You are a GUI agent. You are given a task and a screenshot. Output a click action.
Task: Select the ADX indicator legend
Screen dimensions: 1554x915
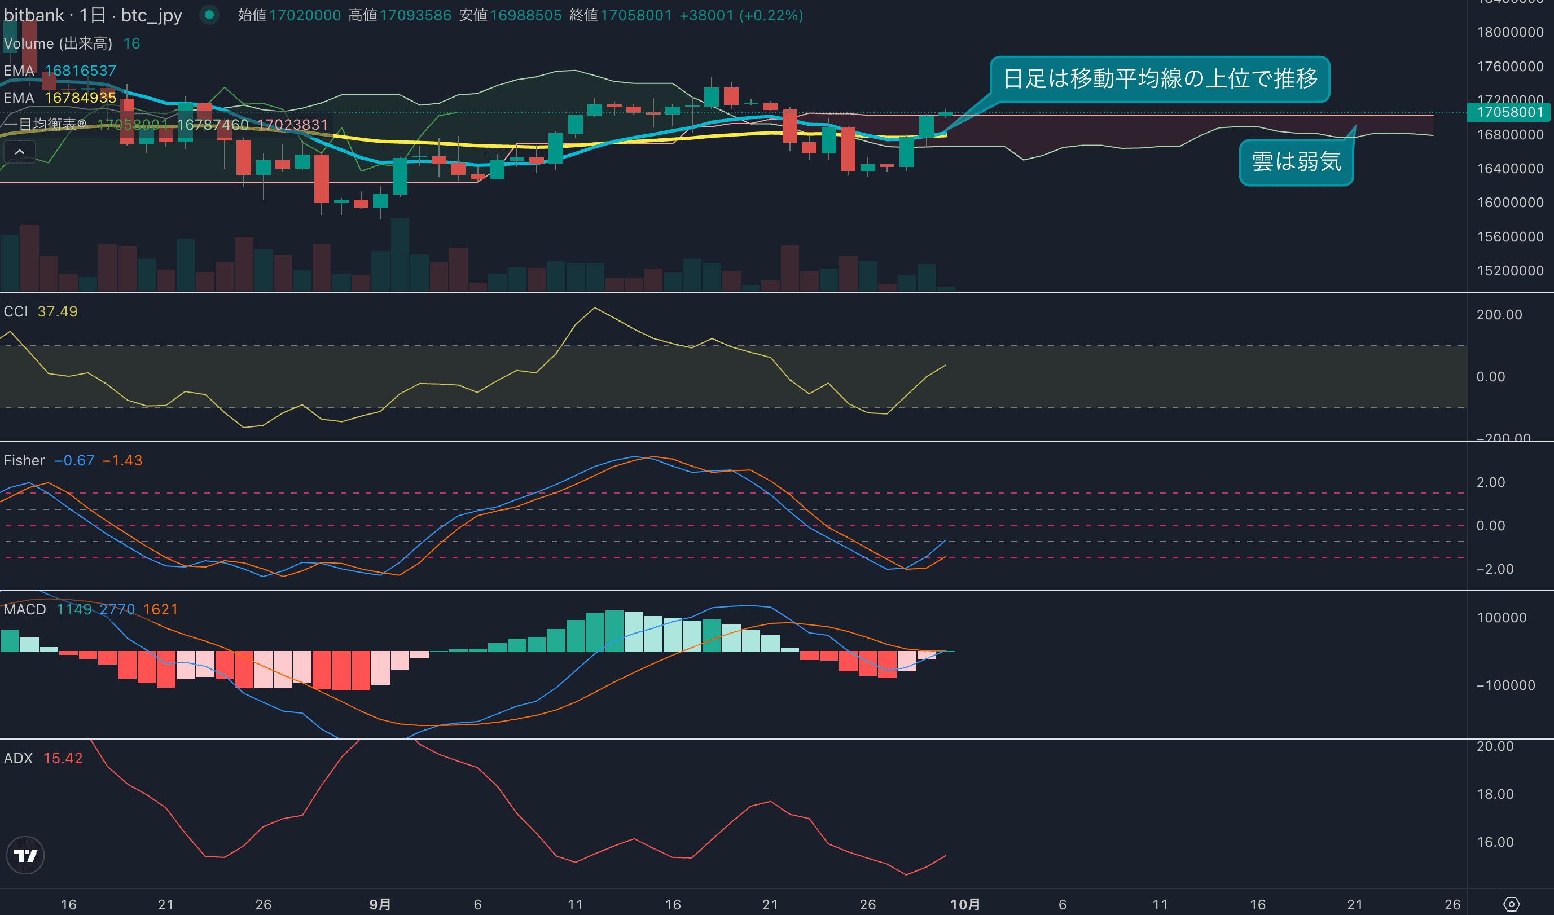click(19, 758)
